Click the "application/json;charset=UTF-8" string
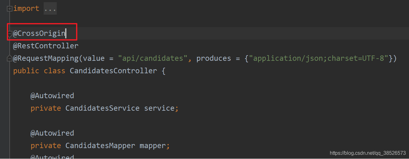Screen dimensions: 409x159 (x=319, y=58)
